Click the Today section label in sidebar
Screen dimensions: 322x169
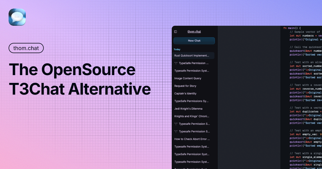(x=177, y=49)
